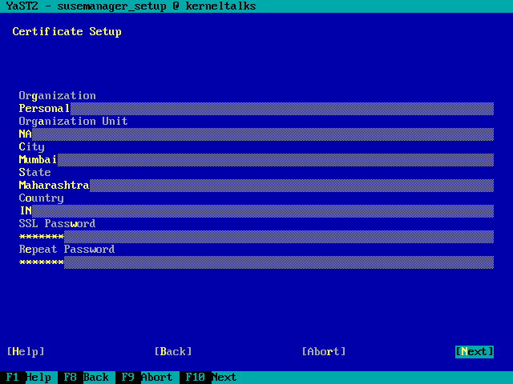Click the Repeat Password label

pyautogui.click(x=67, y=250)
